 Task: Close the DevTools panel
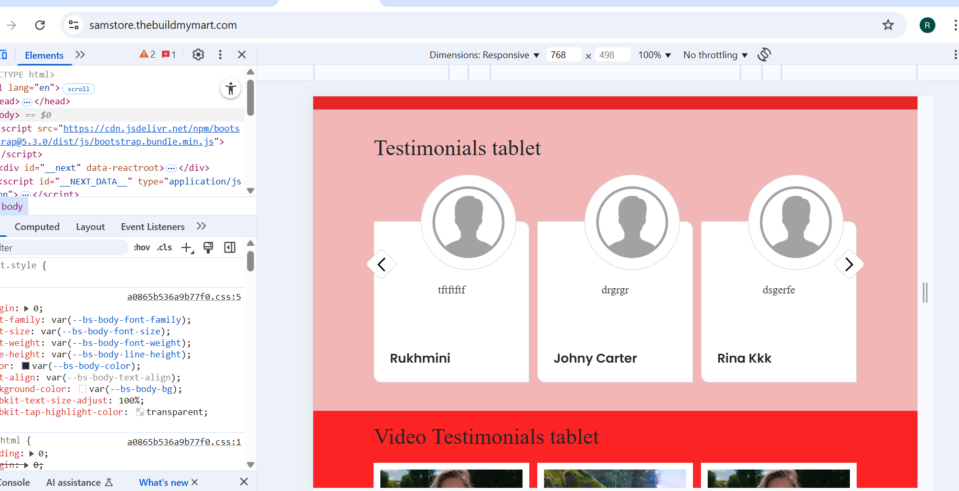pos(242,54)
